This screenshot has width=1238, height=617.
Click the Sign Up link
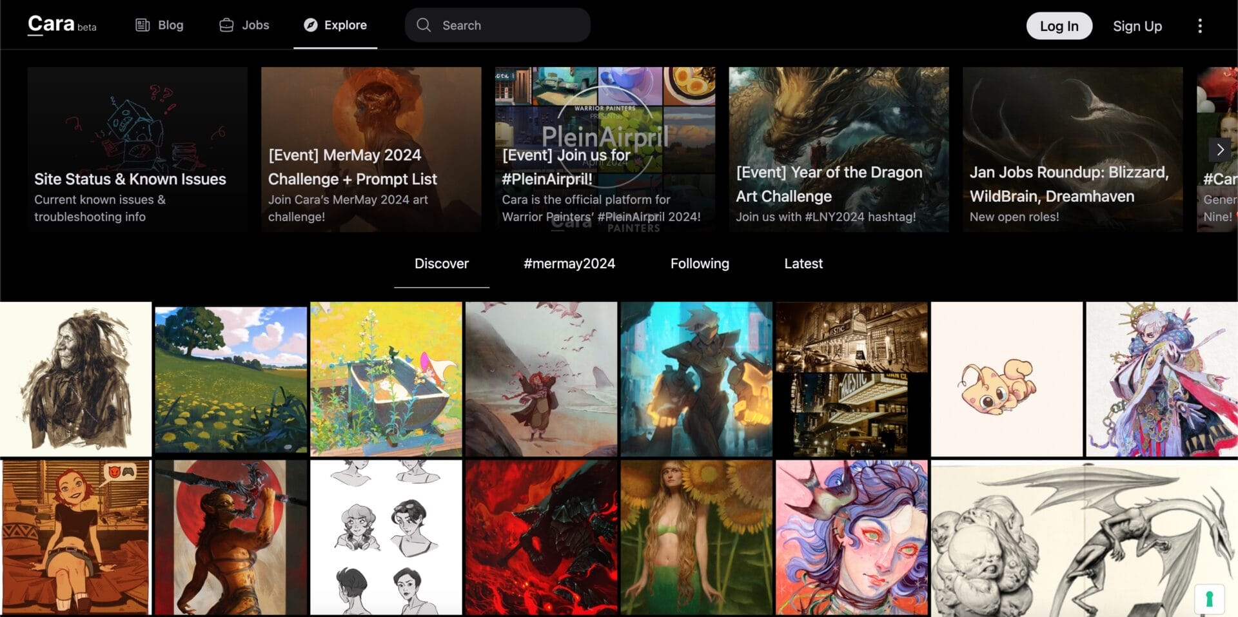point(1137,26)
